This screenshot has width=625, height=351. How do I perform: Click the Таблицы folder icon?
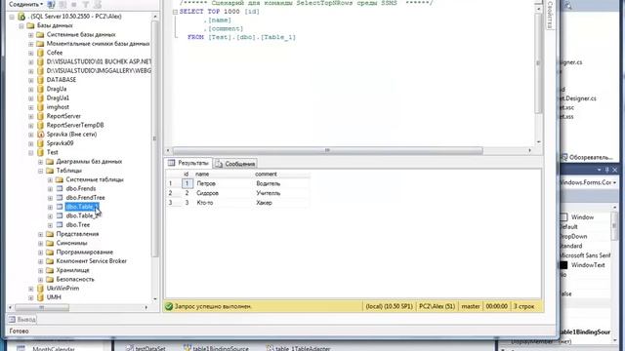[x=50, y=171]
